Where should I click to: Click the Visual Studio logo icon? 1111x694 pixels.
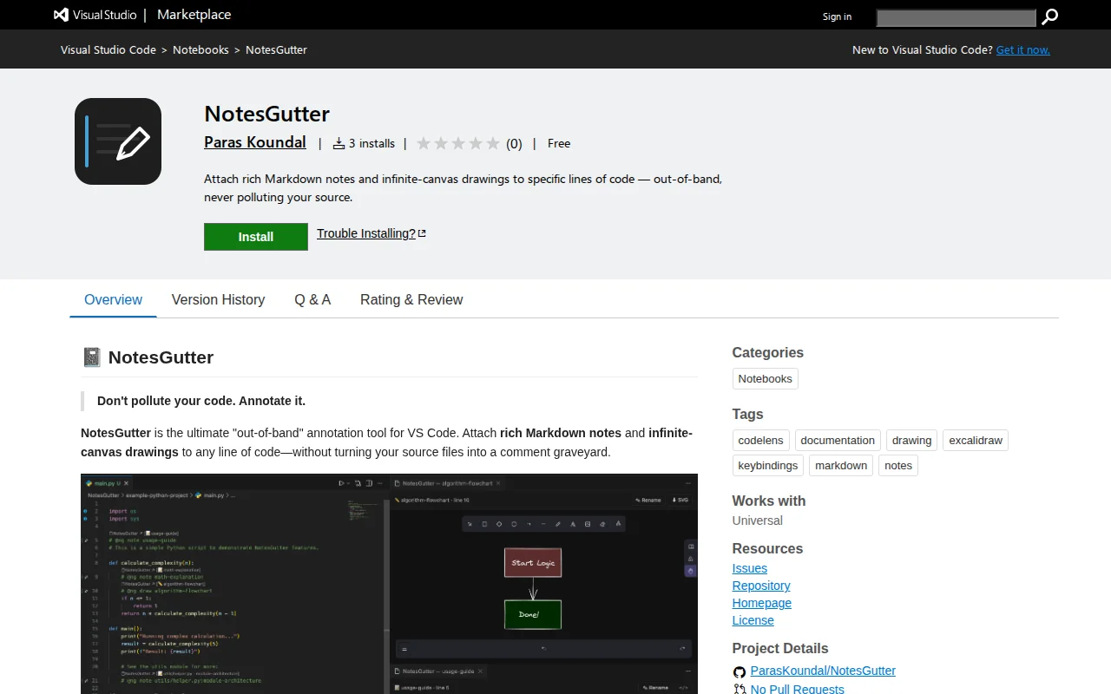(x=61, y=15)
